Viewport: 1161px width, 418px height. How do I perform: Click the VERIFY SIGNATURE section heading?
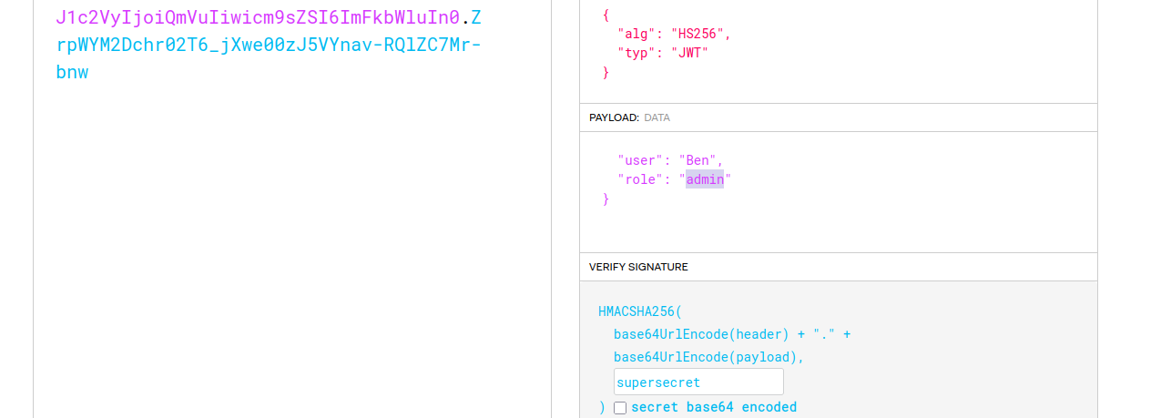pyautogui.click(x=638, y=267)
